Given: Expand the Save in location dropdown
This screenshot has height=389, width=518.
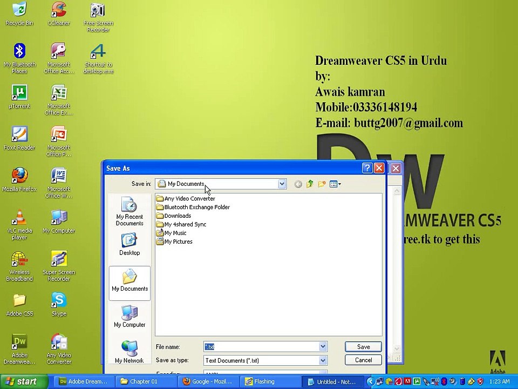Looking at the screenshot, I should click(x=282, y=184).
